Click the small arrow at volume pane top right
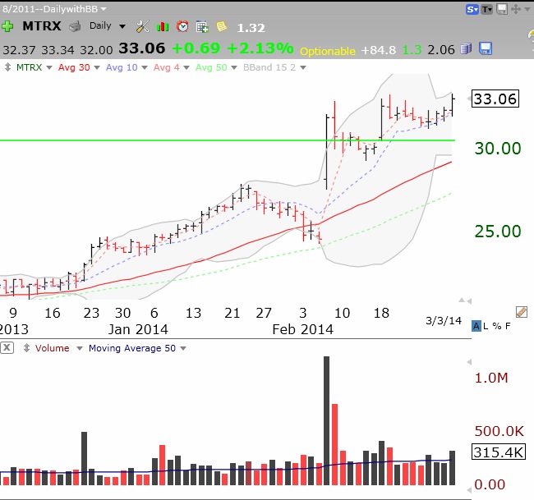 pos(469,362)
